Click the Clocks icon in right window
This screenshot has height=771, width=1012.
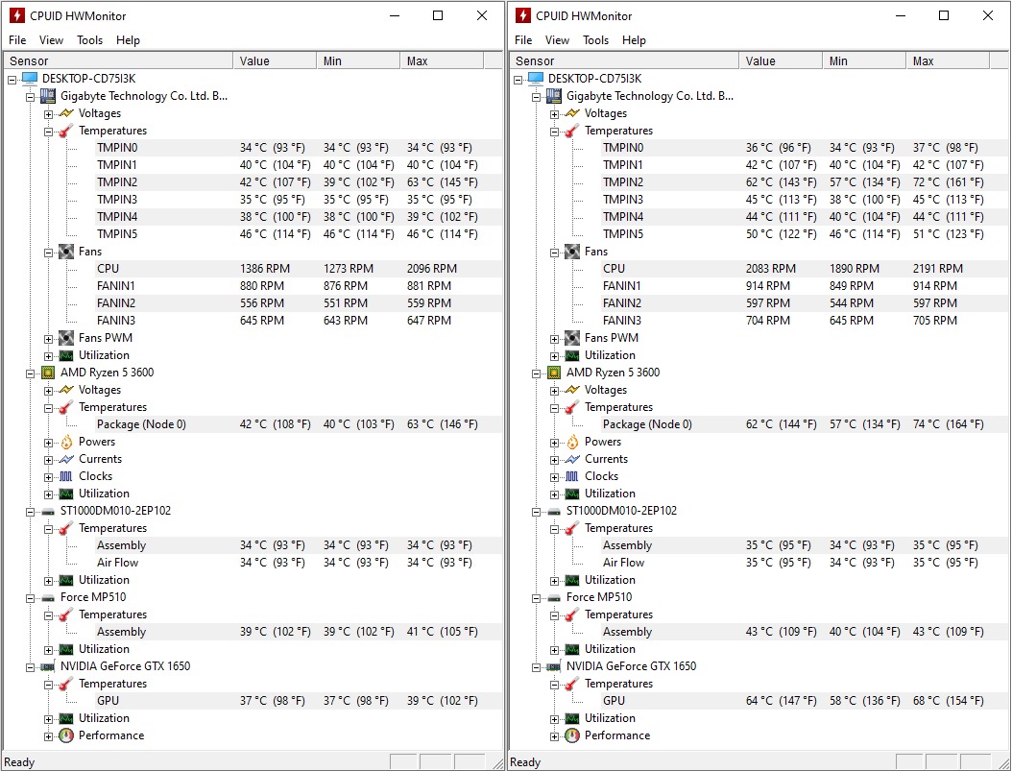click(572, 476)
